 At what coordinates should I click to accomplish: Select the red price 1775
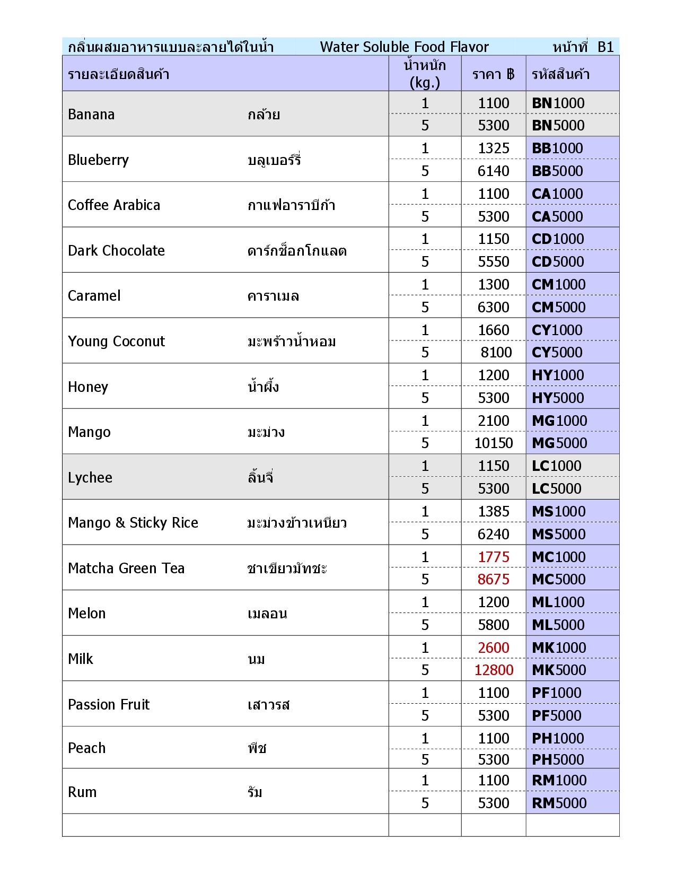click(x=493, y=557)
